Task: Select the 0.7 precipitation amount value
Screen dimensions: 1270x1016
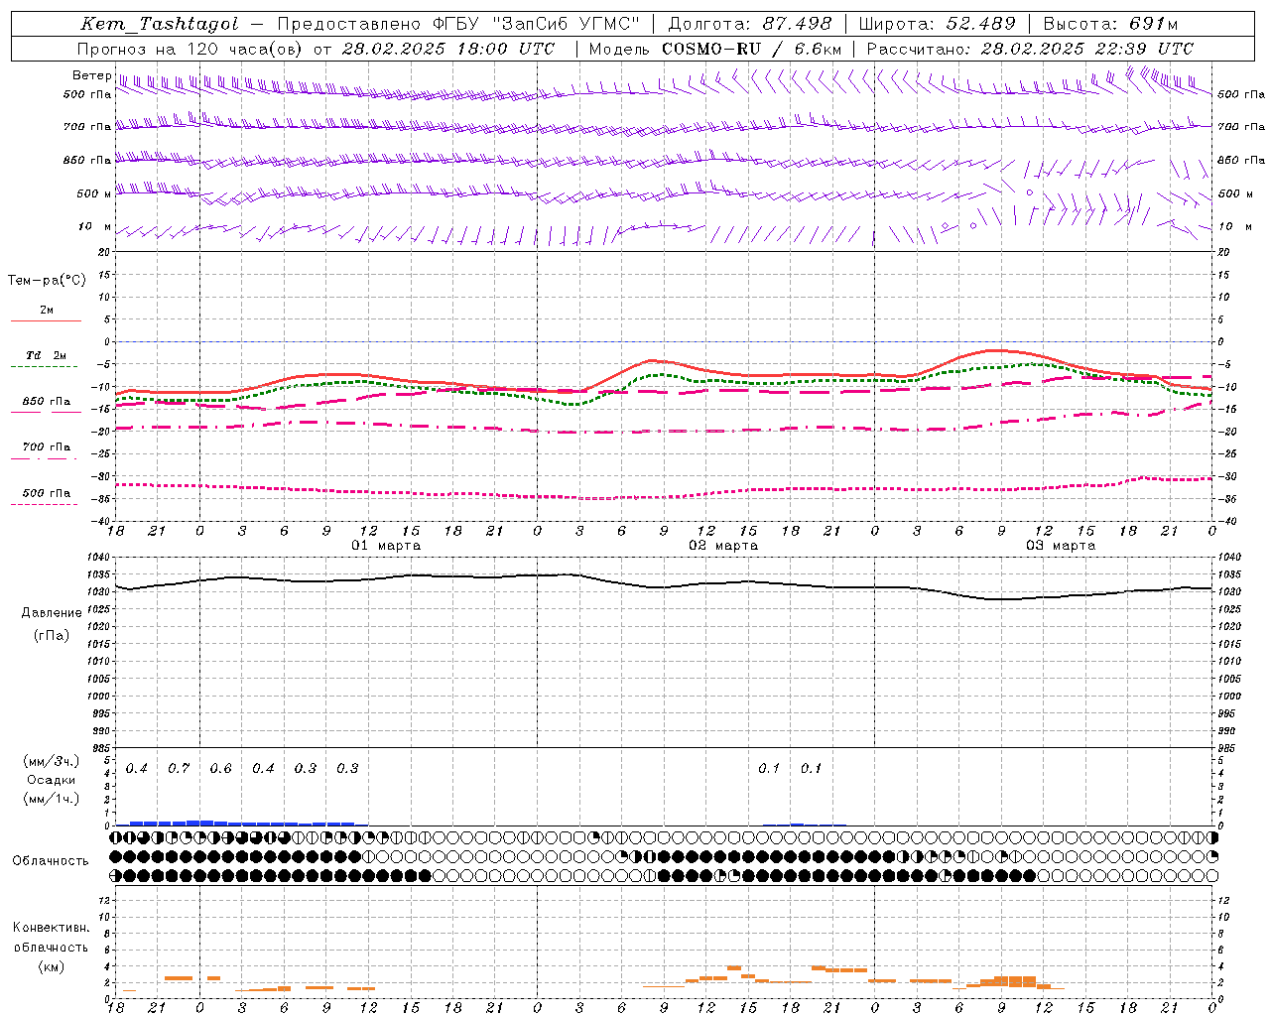Action: [x=179, y=769]
